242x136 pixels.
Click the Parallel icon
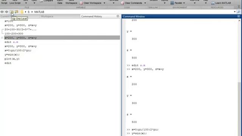coord(172,3)
